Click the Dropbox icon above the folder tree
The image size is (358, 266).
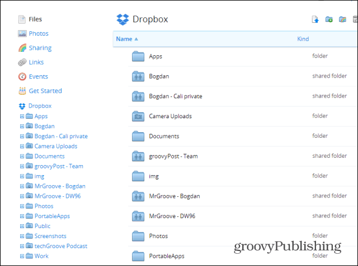(x=22, y=106)
